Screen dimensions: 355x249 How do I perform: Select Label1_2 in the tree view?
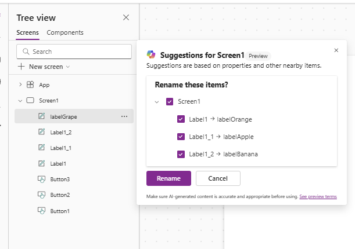pos(61,133)
